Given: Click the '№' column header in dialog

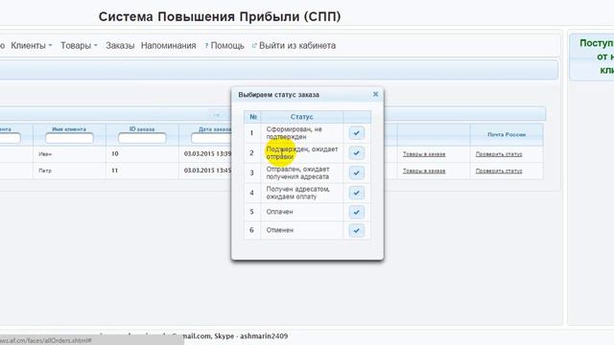Looking at the screenshot, I should (x=253, y=117).
